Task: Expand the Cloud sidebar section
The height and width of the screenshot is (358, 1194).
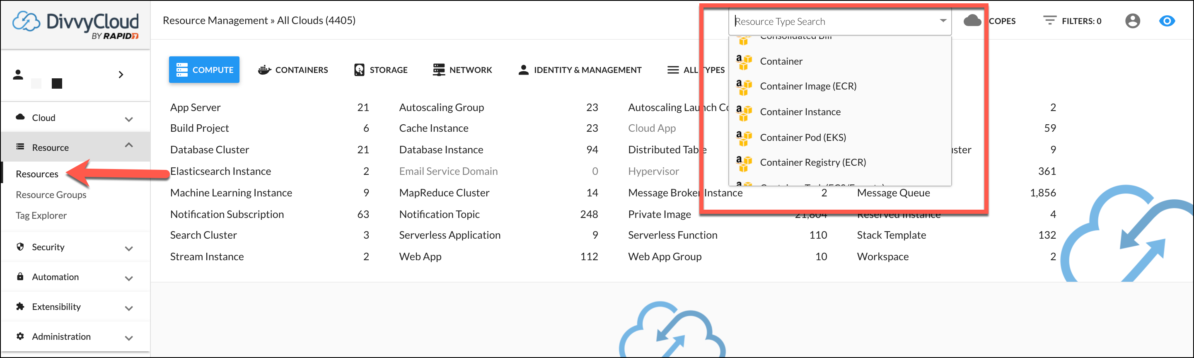Action: point(75,118)
